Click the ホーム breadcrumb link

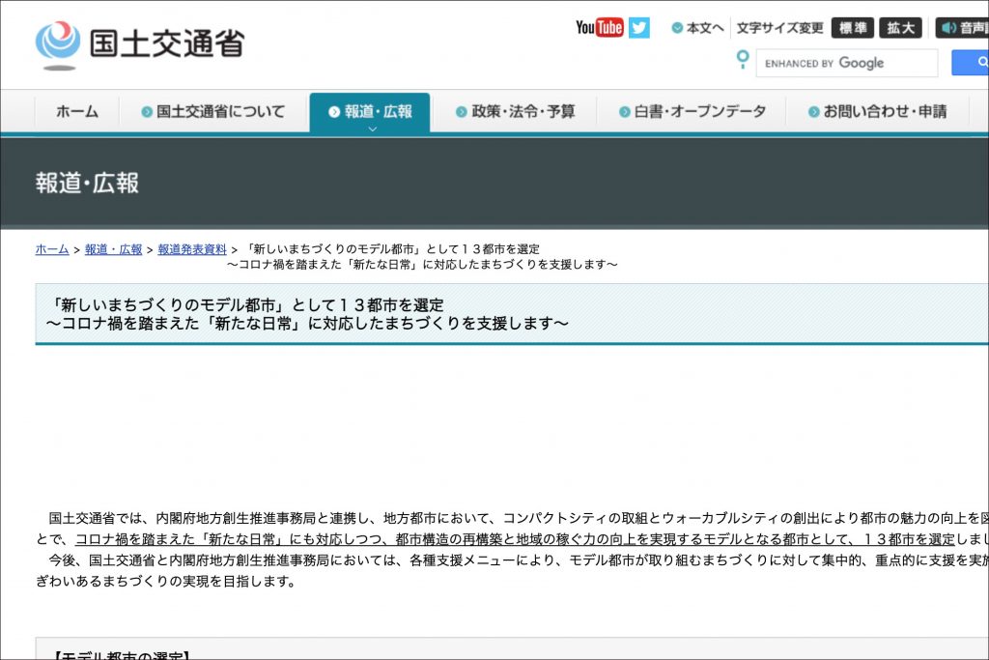(x=52, y=249)
